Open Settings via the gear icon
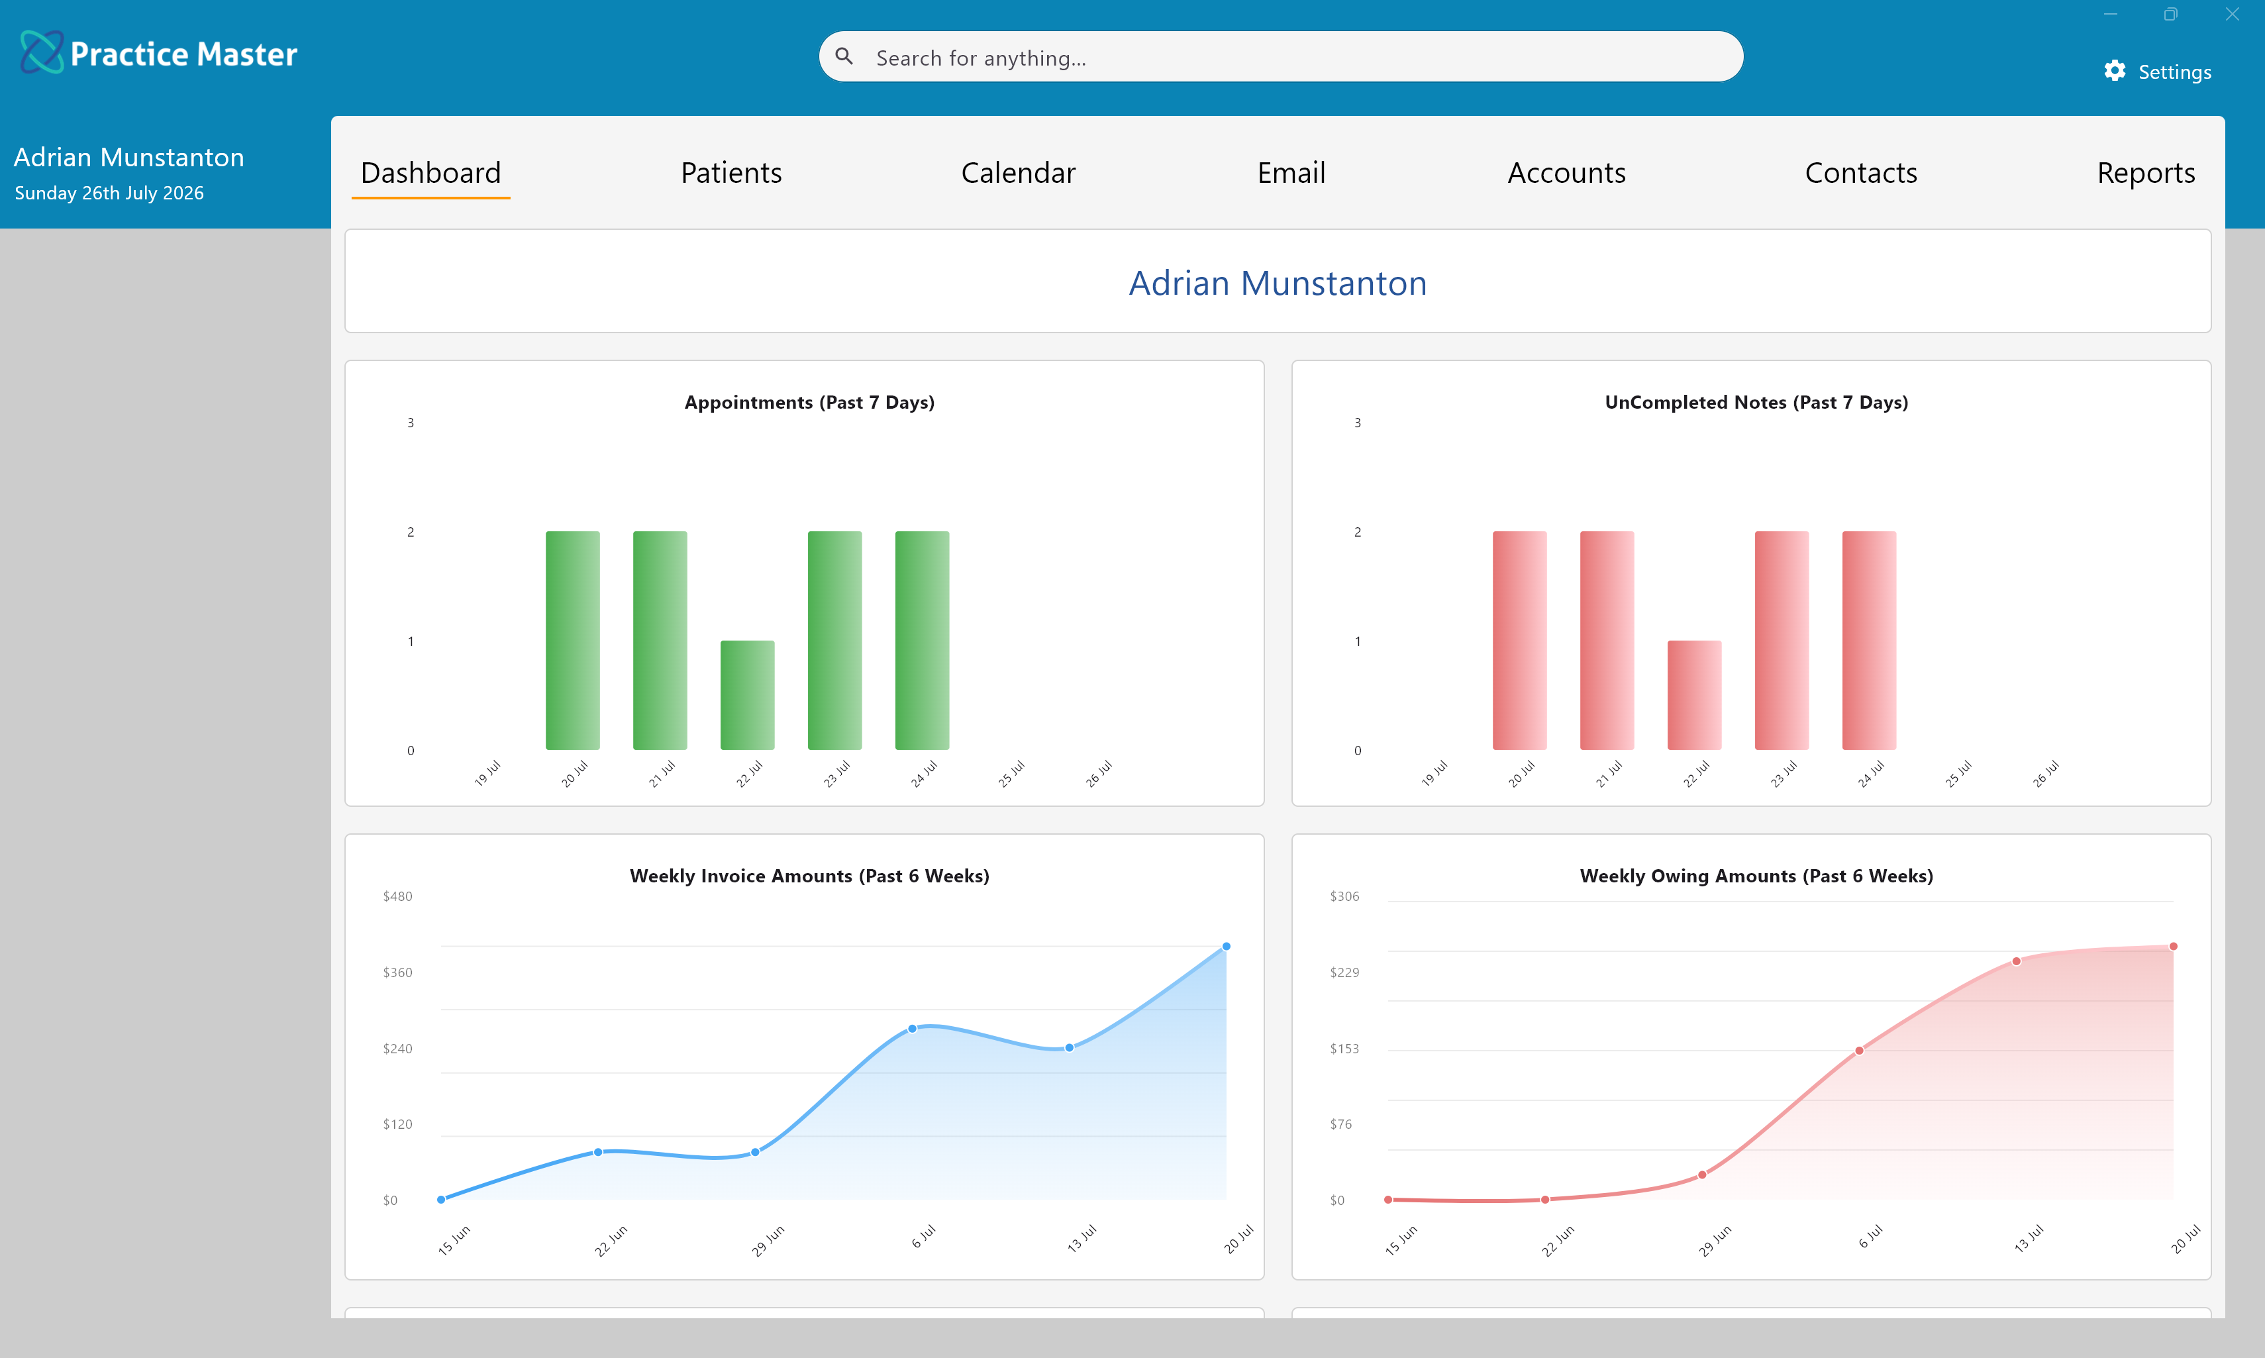Image resolution: width=2265 pixels, height=1358 pixels. tap(2114, 72)
